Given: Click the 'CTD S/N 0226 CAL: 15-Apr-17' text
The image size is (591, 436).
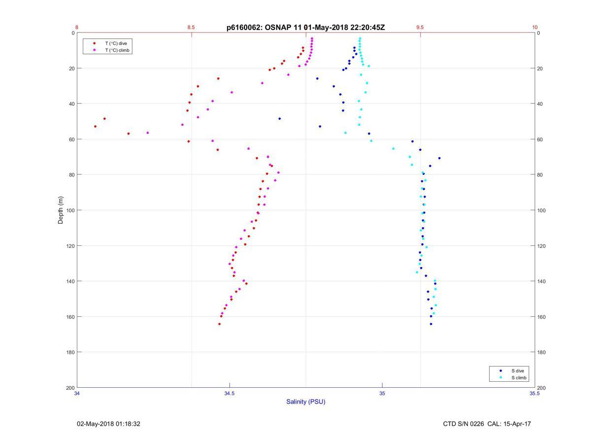Looking at the screenshot, I should click(x=487, y=424).
